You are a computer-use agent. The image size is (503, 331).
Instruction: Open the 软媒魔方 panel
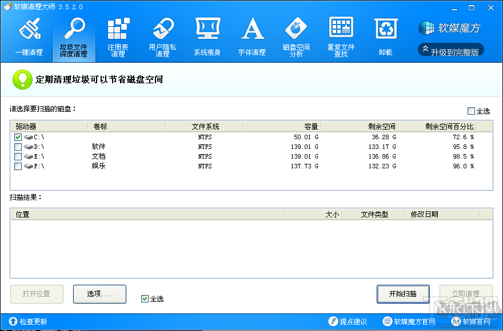tap(451, 27)
